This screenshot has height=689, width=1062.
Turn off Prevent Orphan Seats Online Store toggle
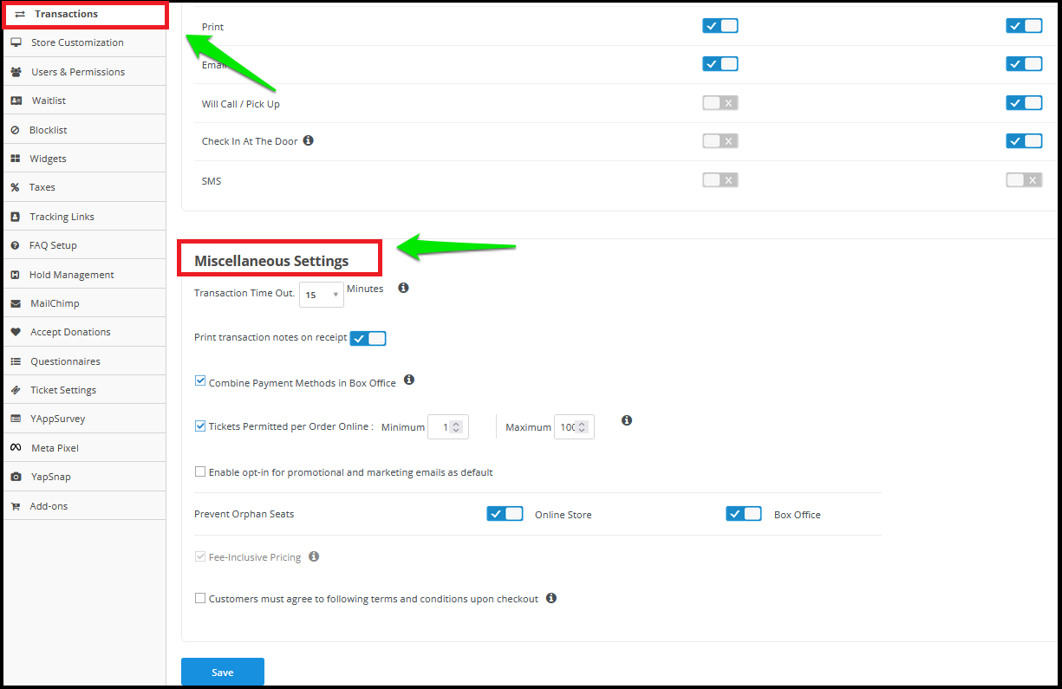505,514
